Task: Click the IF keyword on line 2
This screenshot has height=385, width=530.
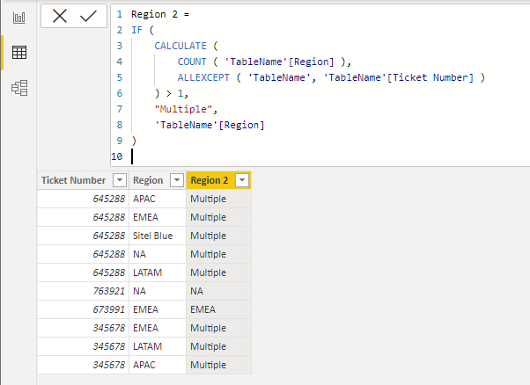Action: click(136, 30)
